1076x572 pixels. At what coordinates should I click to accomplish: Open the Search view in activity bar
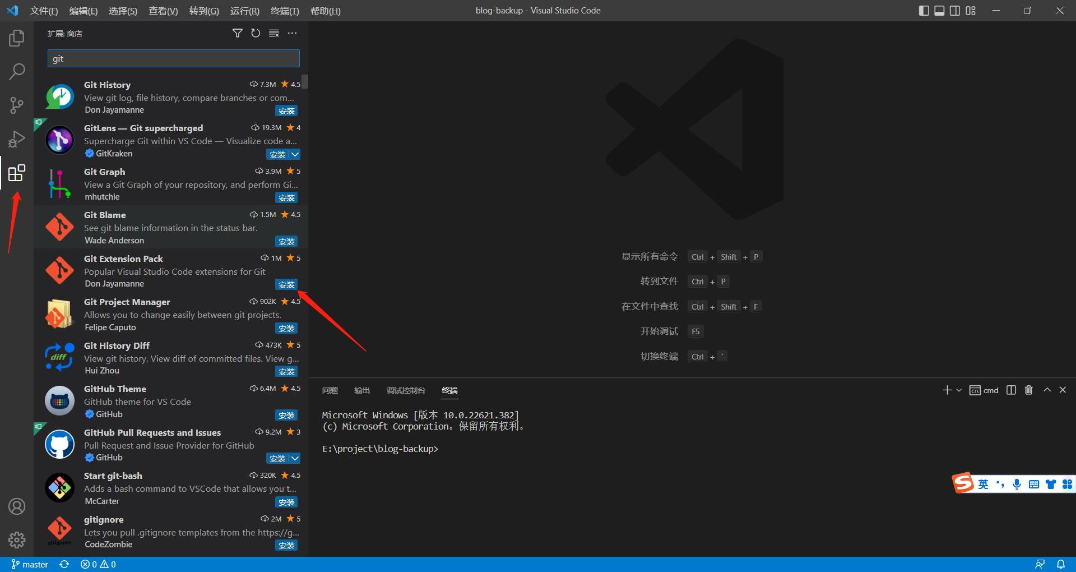17,72
